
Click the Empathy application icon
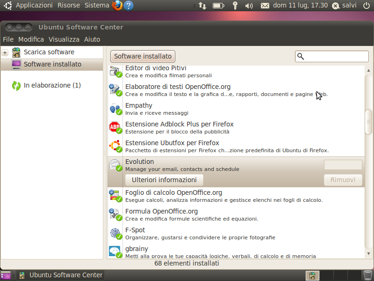click(115, 109)
